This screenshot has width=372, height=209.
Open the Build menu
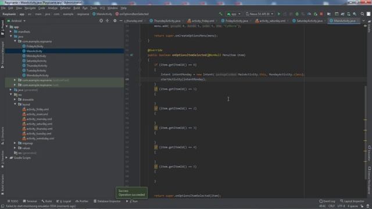76,8
